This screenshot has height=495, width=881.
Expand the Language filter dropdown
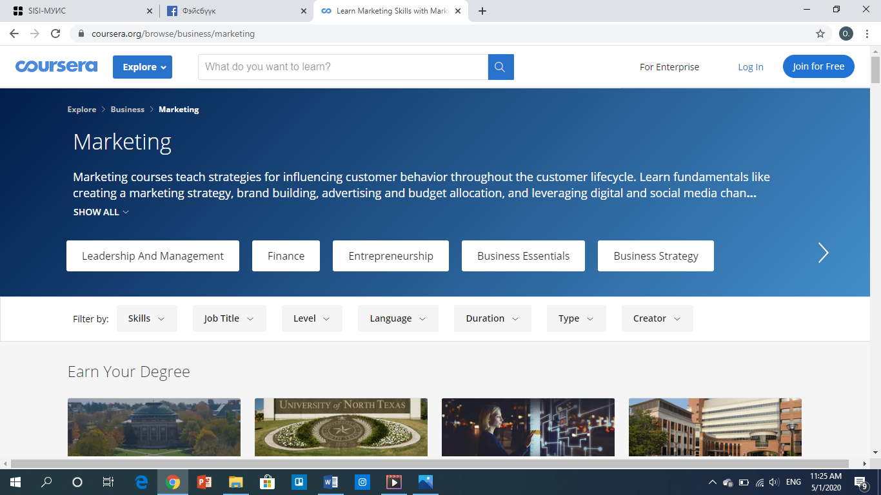point(398,318)
